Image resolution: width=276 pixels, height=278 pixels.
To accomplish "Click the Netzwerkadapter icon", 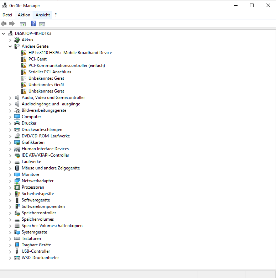I will [x=17, y=181].
